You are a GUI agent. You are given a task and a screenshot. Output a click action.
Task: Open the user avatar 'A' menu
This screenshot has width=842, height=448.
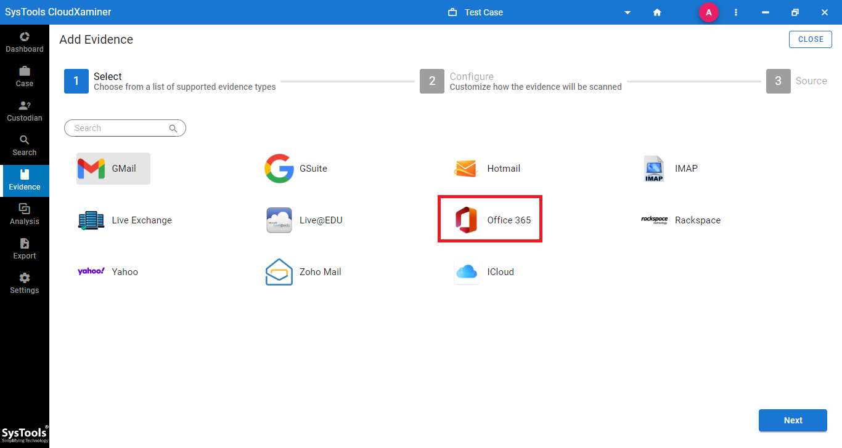[x=709, y=12]
